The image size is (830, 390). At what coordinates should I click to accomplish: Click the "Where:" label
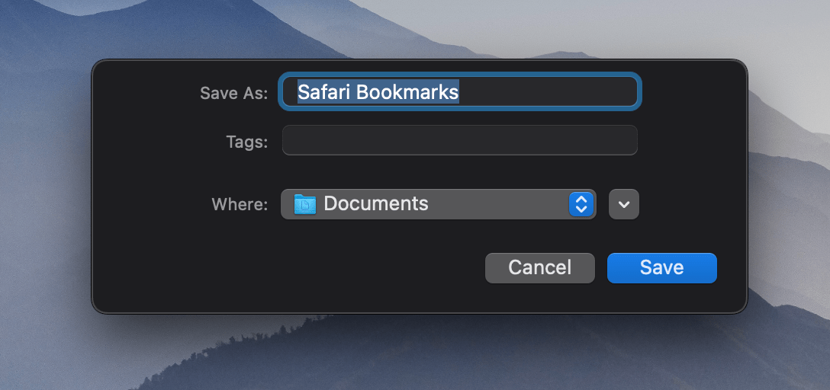[x=240, y=204]
